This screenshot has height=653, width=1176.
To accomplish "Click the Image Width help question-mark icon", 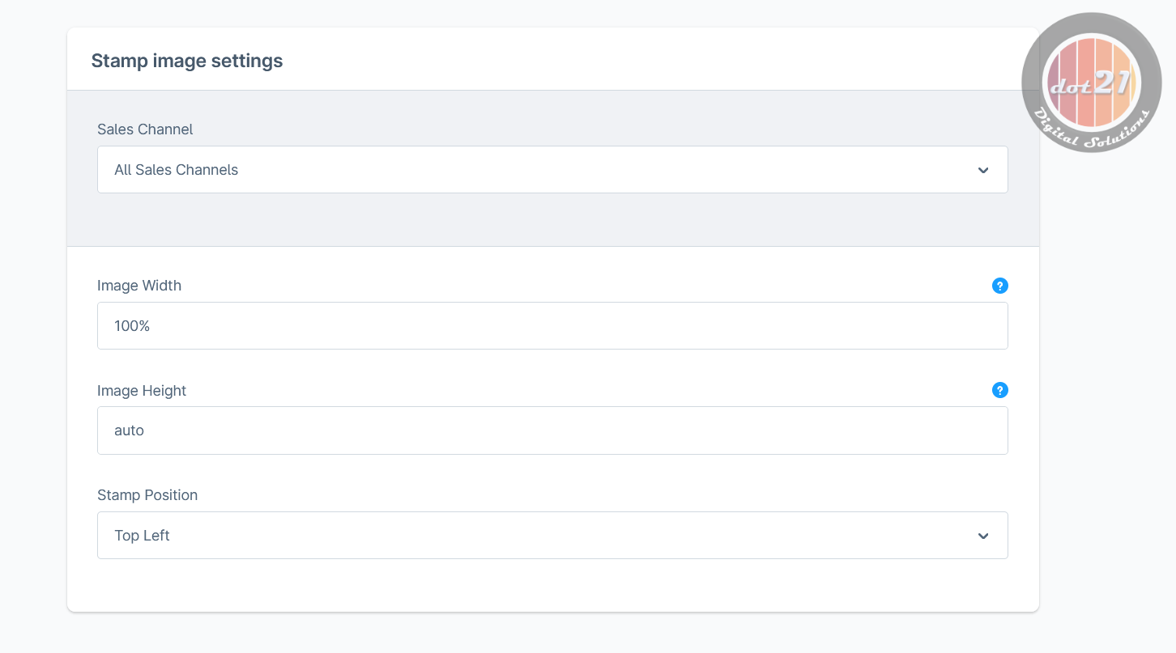I will (x=1000, y=286).
